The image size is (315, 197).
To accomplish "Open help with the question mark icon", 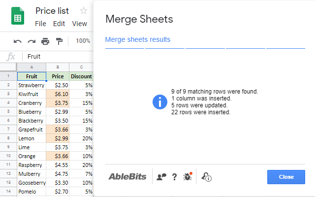I will 174,177.
